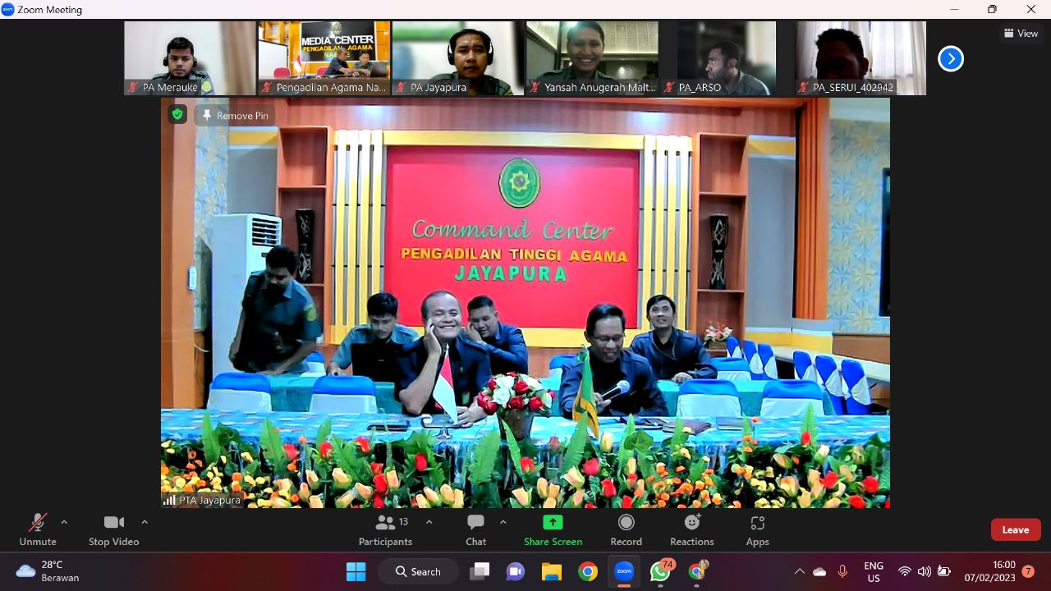Open the Reactions panel

692,523
